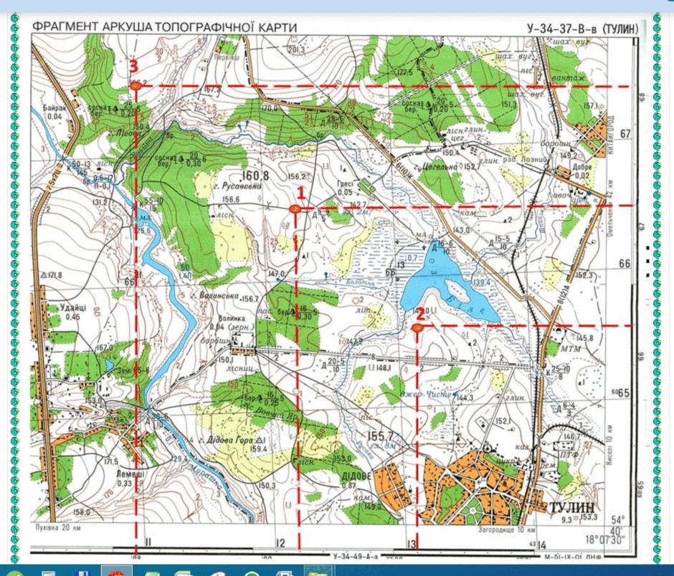Click the hill label 'г. Валинська'

tap(215, 297)
